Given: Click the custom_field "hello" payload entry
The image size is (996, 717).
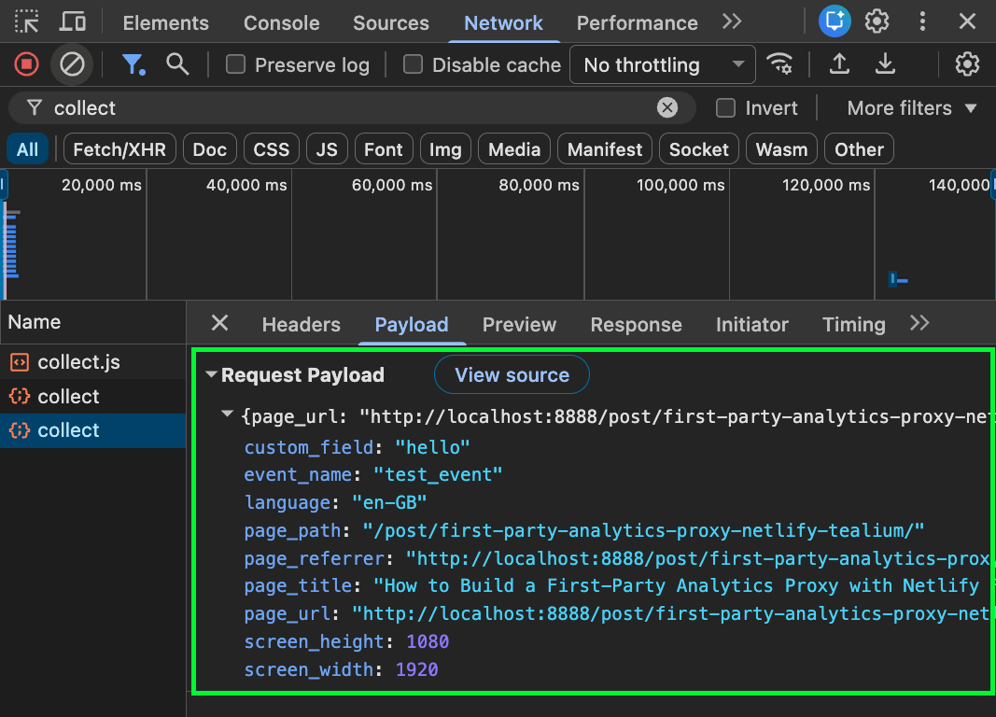Looking at the screenshot, I should [x=357, y=447].
